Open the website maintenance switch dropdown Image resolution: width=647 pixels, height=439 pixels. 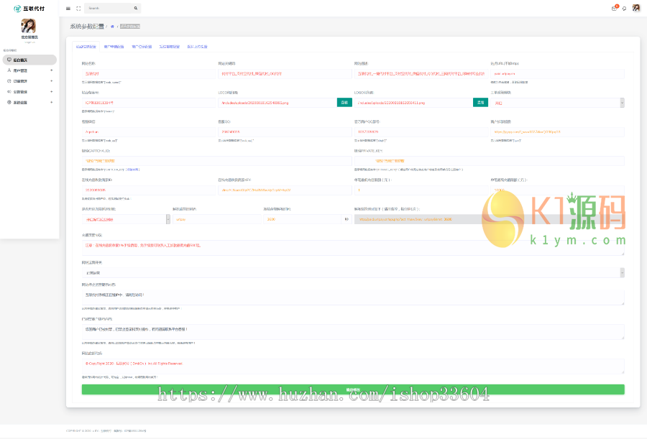(352, 273)
